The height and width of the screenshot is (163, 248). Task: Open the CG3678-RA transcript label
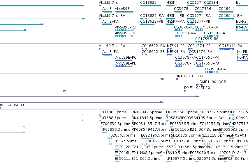tap(185, 33)
